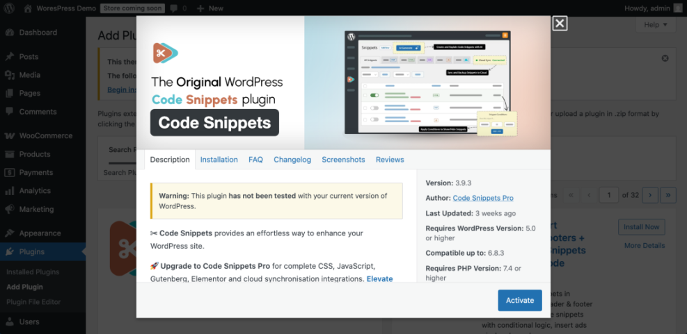The image size is (687, 334).
Task: Click the Install Now button
Action: coord(642,227)
